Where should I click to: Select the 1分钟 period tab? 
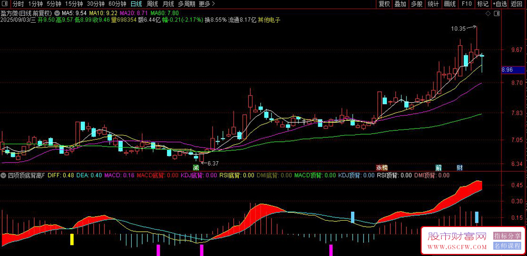pos(36,4)
